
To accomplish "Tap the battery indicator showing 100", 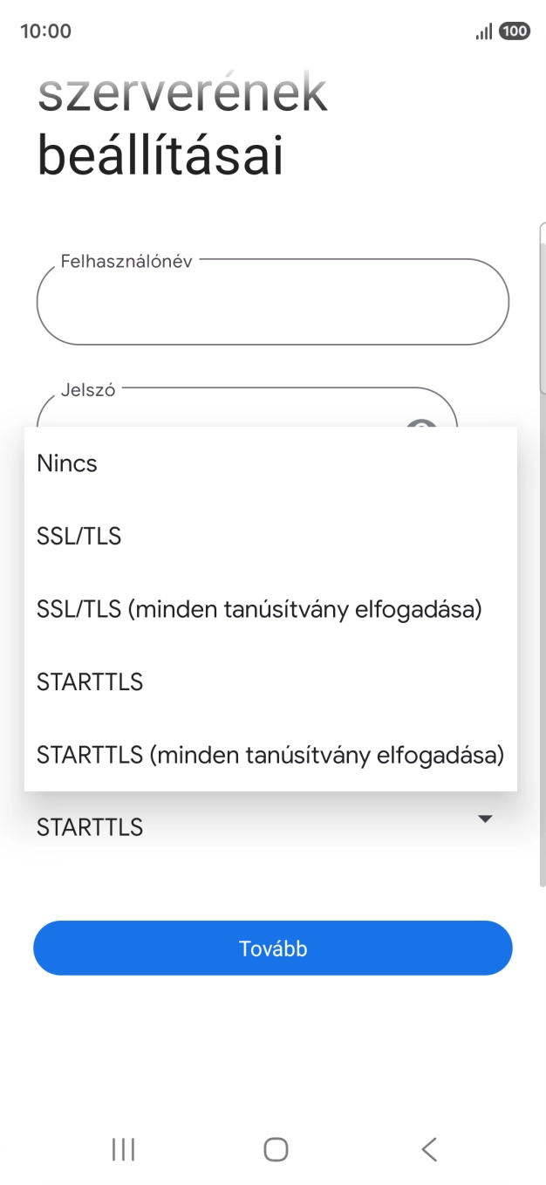I will 514,31.
